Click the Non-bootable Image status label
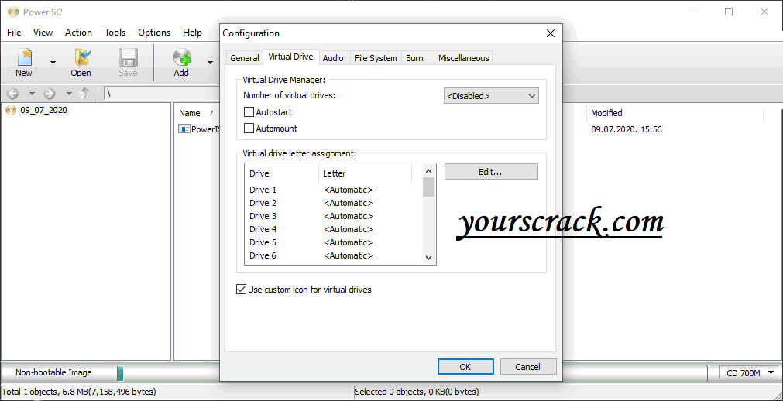 (x=53, y=372)
